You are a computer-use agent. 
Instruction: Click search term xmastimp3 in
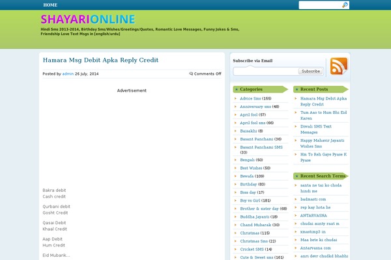pos(313,232)
